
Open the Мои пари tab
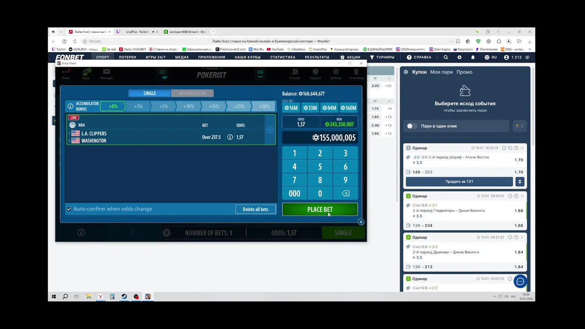[441, 72]
